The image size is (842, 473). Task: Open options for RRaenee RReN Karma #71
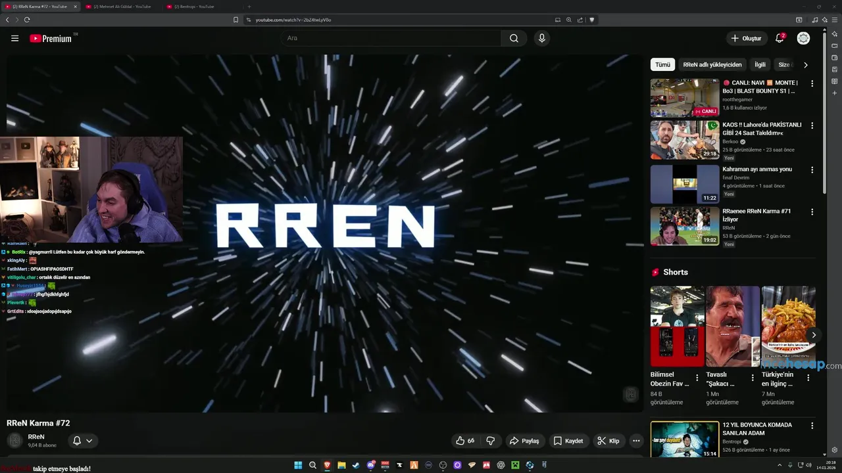(812, 212)
